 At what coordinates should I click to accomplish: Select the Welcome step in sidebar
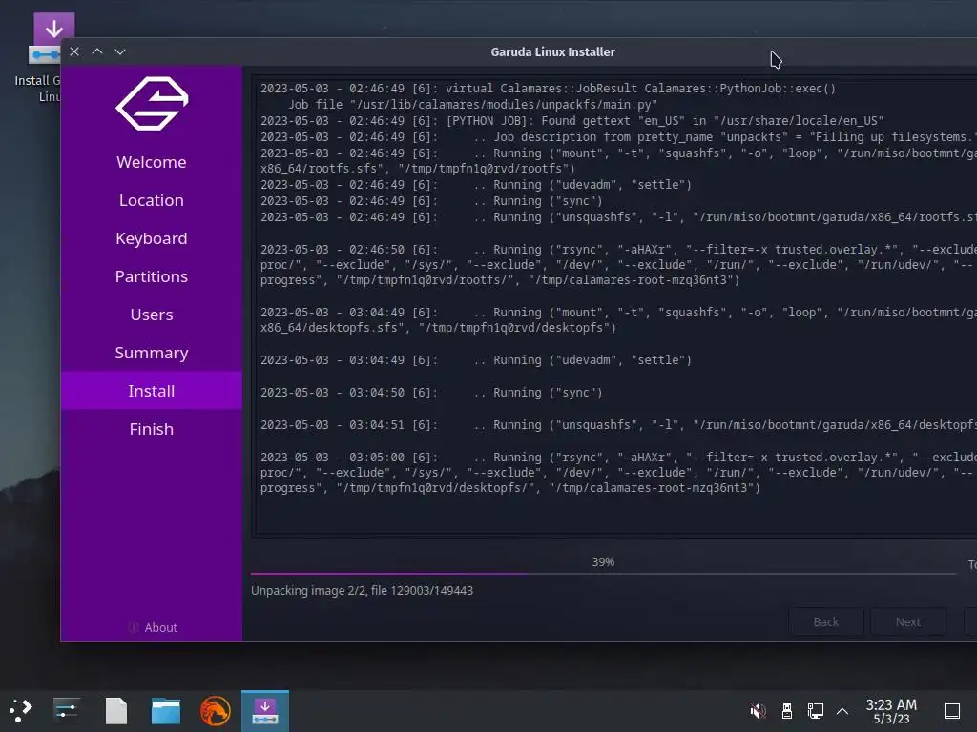pyautogui.click(x=152, y=162)
